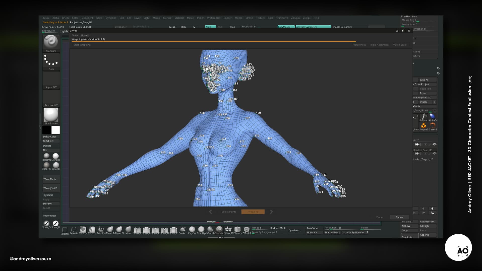Choose the SkinShade4 material sphere
The image size is (482, 271).
click(x=51, y=116)
